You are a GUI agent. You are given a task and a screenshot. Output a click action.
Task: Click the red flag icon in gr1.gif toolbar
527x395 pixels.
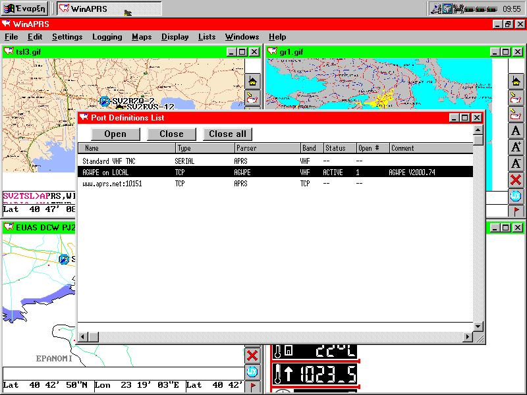coord(516,211)
